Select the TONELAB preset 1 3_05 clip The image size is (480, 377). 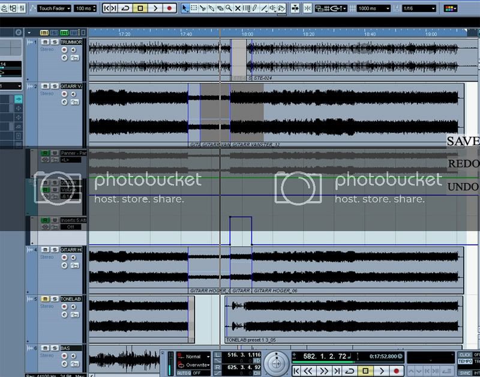344,319
